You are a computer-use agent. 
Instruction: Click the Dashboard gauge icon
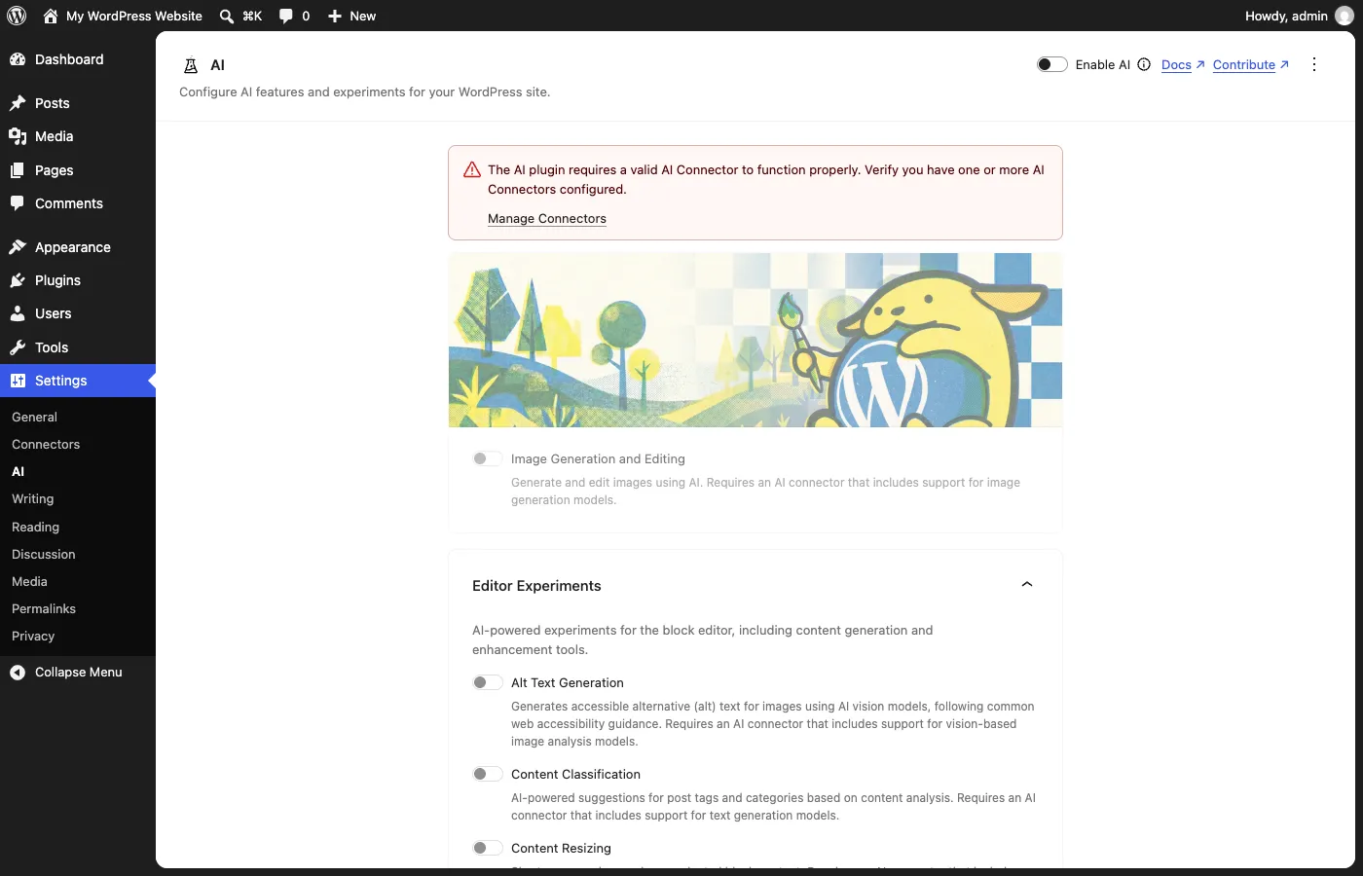[x=18, y=59]
